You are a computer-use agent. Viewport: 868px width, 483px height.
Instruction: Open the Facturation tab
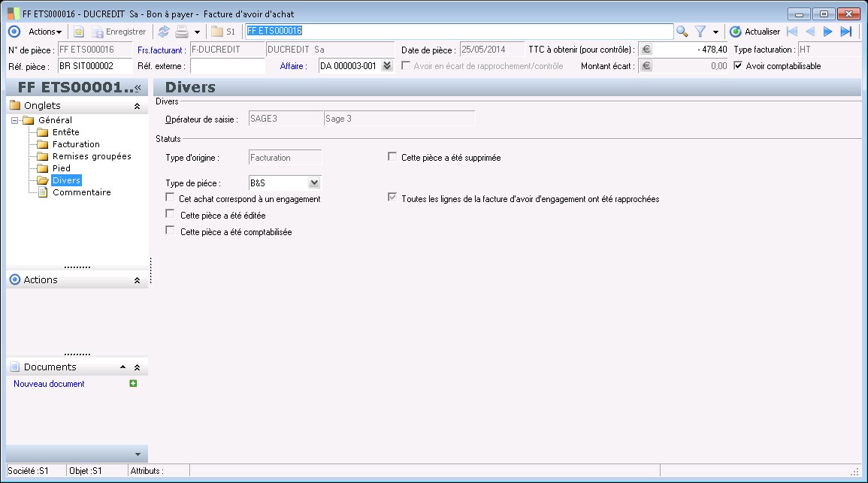(76, 144)
